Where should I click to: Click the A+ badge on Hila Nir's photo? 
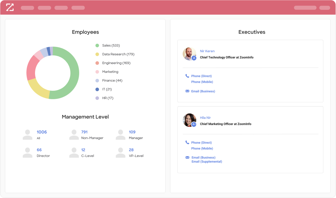point(194,124)
